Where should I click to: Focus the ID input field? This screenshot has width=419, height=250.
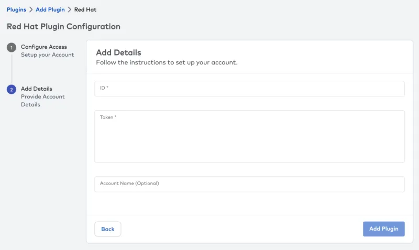point(249,89)
